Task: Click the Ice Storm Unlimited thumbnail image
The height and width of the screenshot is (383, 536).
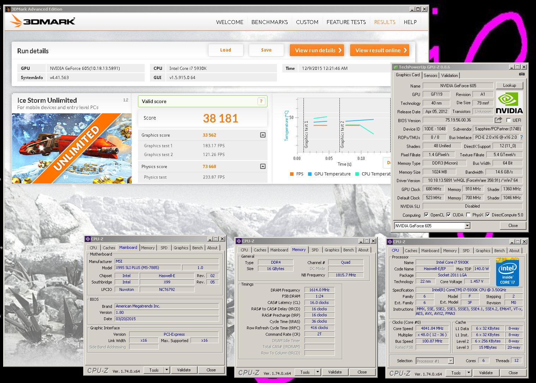Action: point(72,148)
